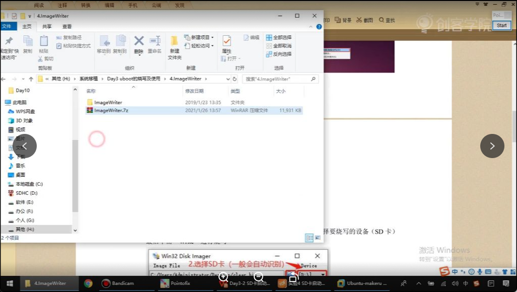Click 其他 (H:) in the address path
The width and height of the screenshot is (517, 292).
61,79
